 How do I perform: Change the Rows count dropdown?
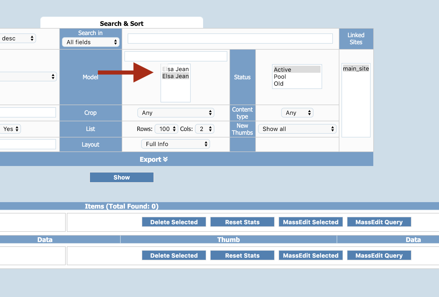pyautogui.click(x=166, y=129)
